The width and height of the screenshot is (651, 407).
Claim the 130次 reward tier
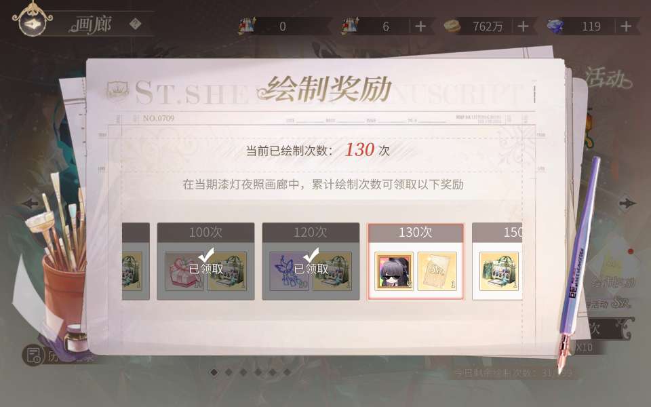pyautogui.click(x=416, y=261)
